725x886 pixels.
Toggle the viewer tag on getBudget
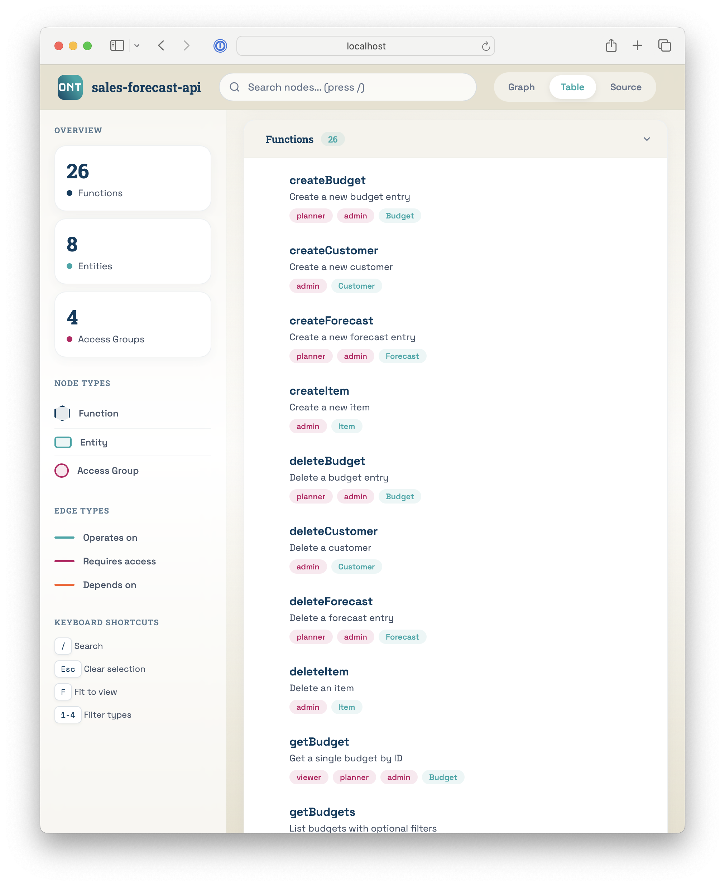coord(309,777)
